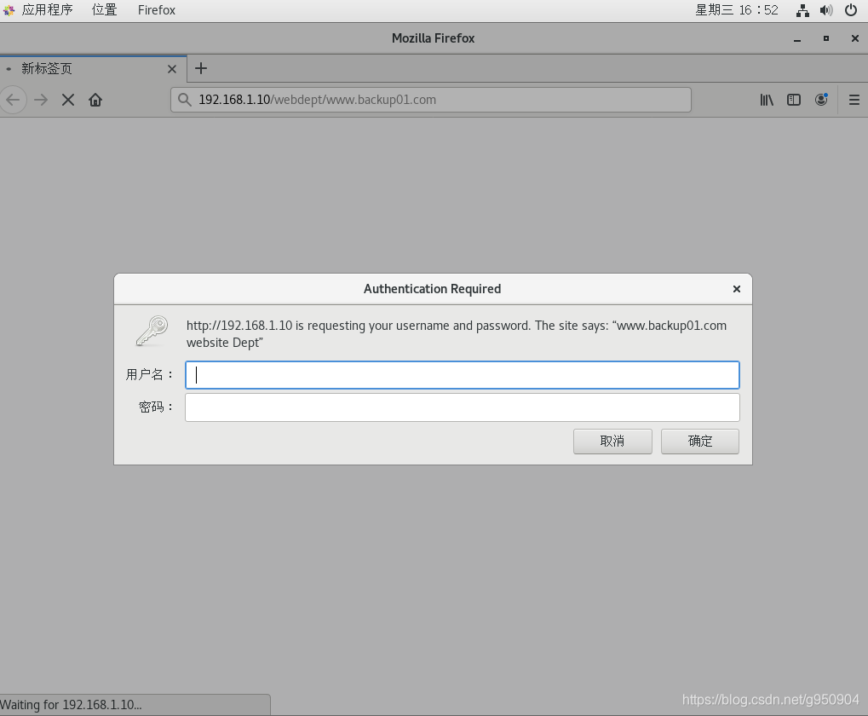Open the hamburger application menu

[854, 100]
